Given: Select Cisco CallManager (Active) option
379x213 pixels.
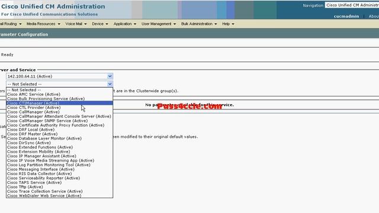Looking at the screenshot, I should point(59,112).
